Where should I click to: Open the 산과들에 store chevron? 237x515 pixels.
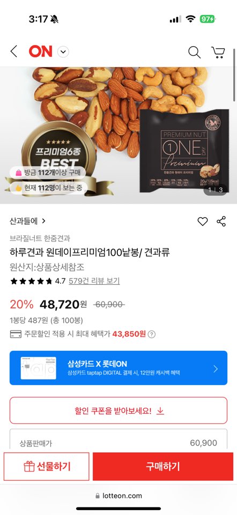(x=44, y=221)
